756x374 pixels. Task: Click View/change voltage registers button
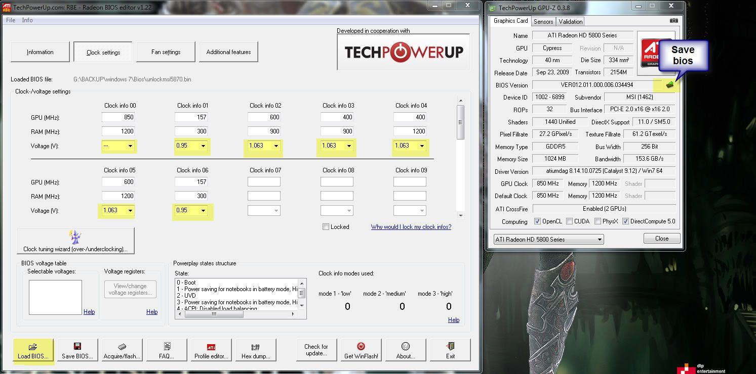pyautogui.click(x=130, y=290)
